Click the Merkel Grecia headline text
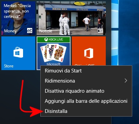139x124 pixels. (x=17, y=11)
